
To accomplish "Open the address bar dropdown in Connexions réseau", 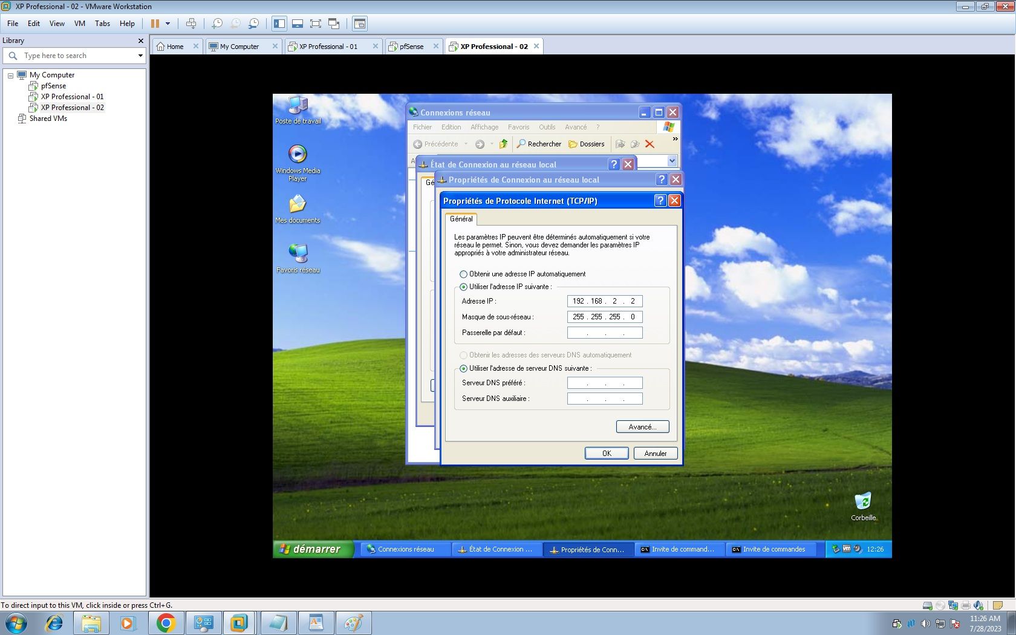I will 672,161.
